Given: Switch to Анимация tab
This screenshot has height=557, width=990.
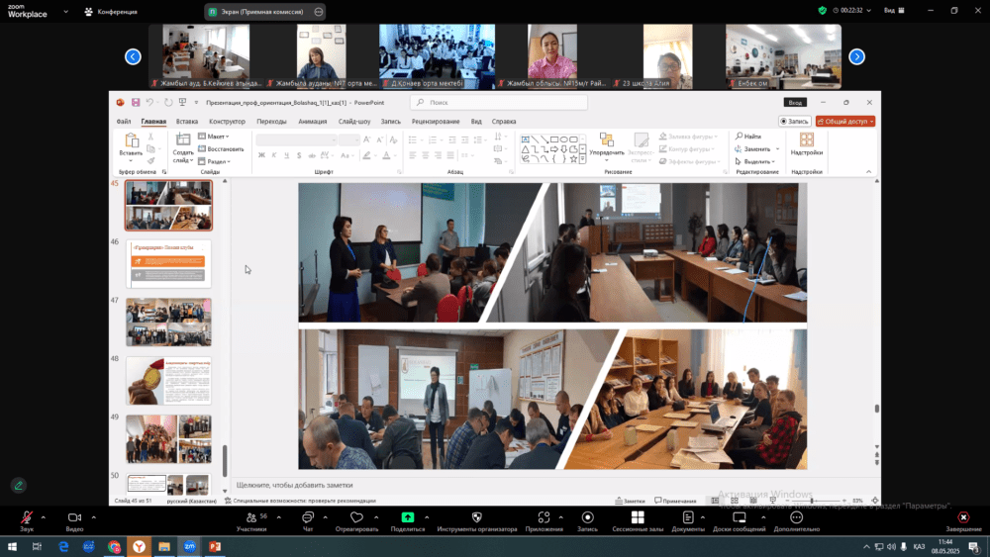Looking at the screenshot, I should click(x=313, y=121).
